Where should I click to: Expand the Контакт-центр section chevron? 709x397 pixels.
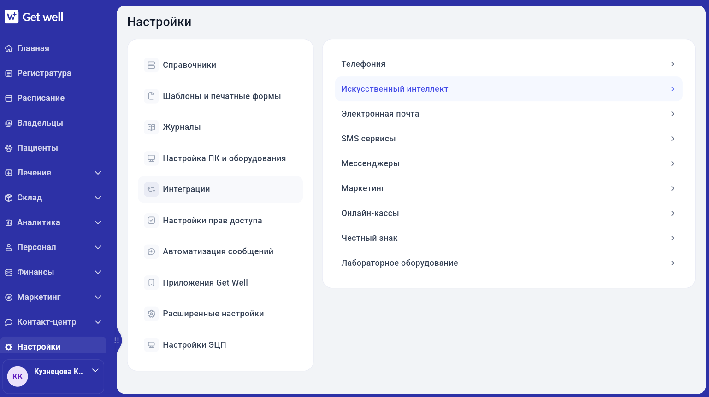point(98,322)
